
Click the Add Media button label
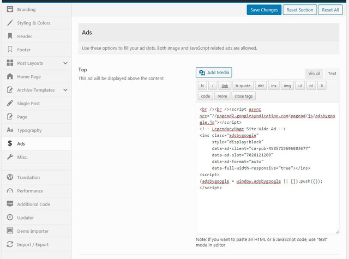218,73
